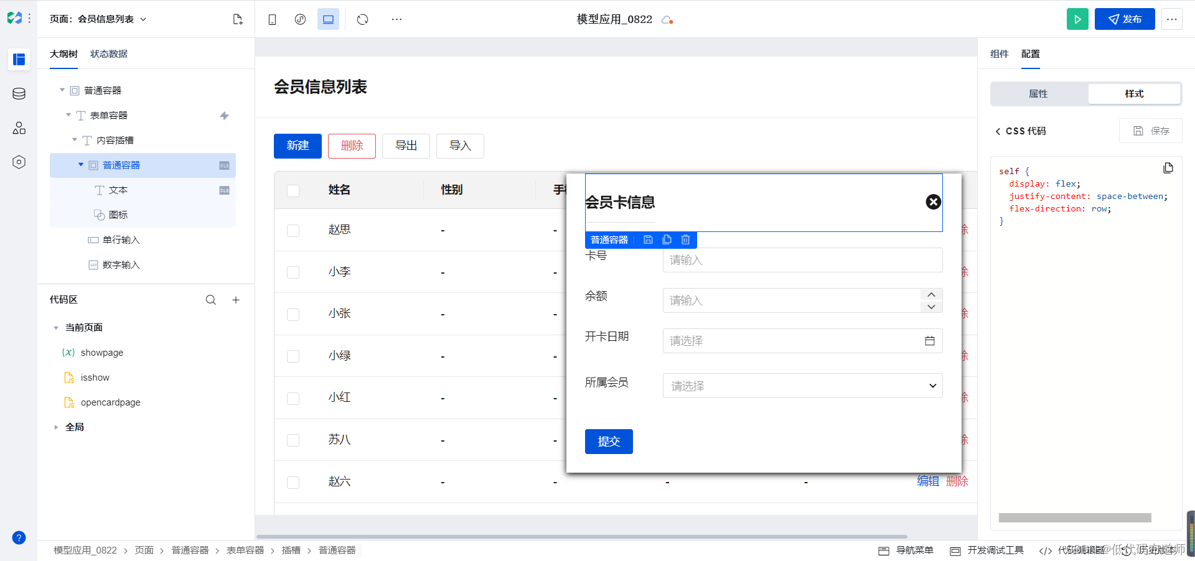Save selected container as template icon

click(648, 239)
